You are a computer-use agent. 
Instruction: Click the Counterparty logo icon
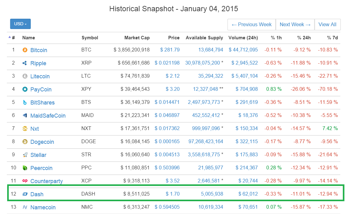pos(25,181)
